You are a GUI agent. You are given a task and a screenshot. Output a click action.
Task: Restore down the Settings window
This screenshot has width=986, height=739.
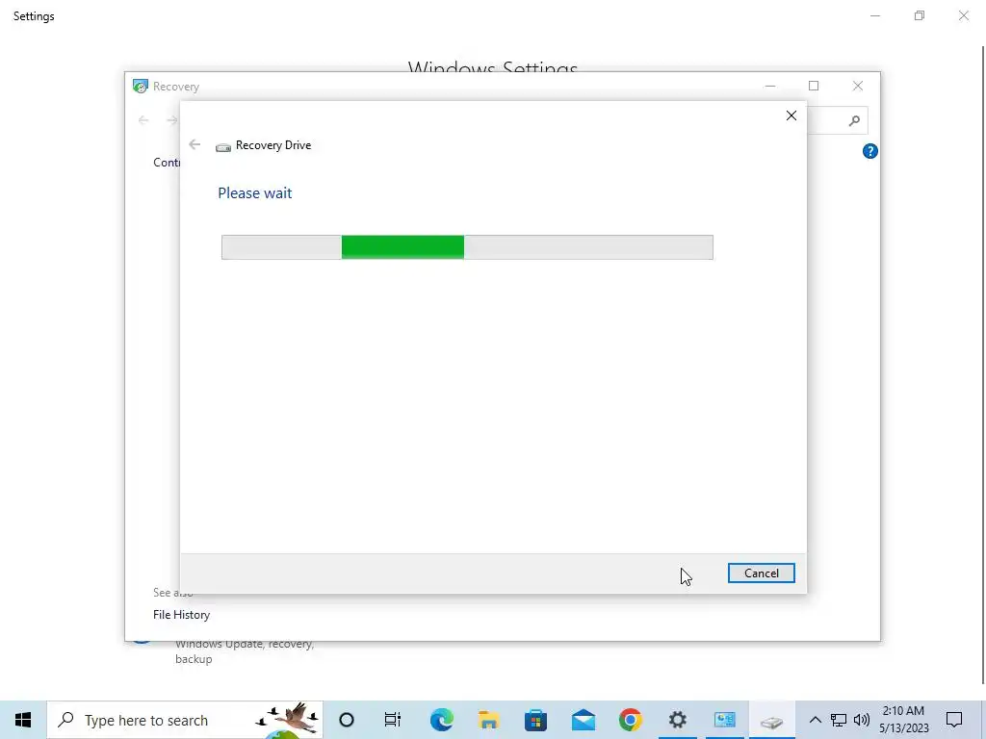pos(920,15)
